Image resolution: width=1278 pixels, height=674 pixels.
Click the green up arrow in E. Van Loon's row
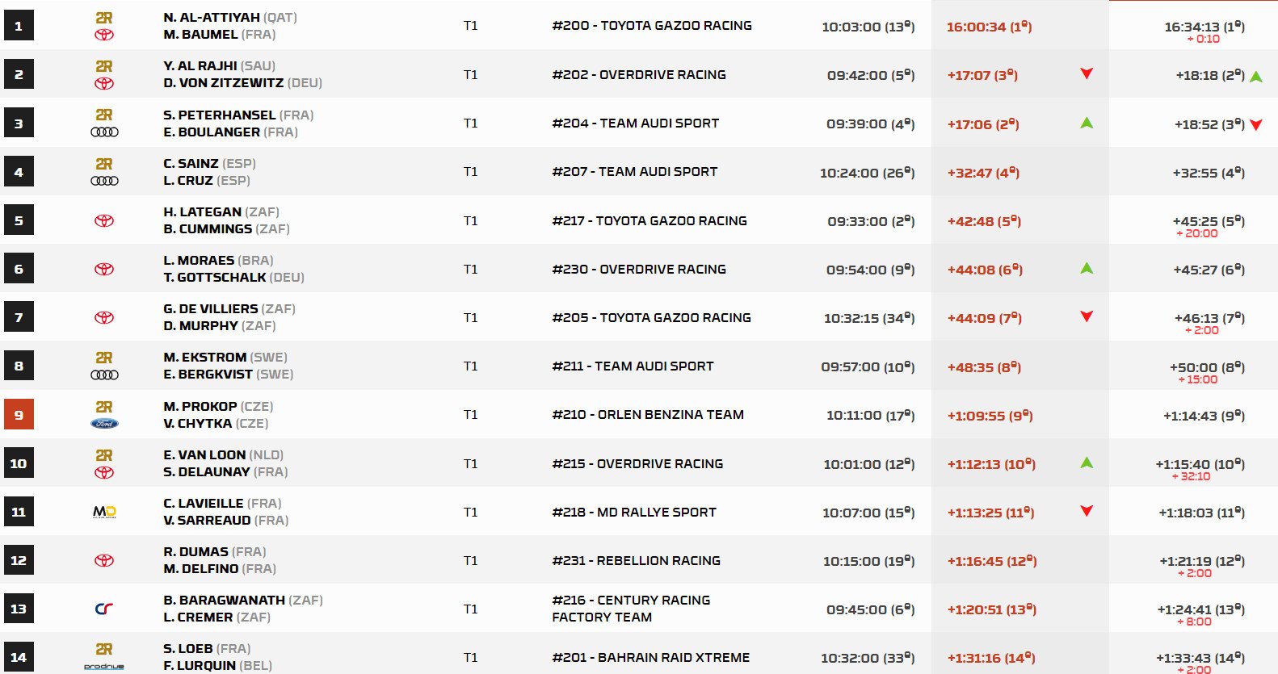click(x=1087, y=463)
